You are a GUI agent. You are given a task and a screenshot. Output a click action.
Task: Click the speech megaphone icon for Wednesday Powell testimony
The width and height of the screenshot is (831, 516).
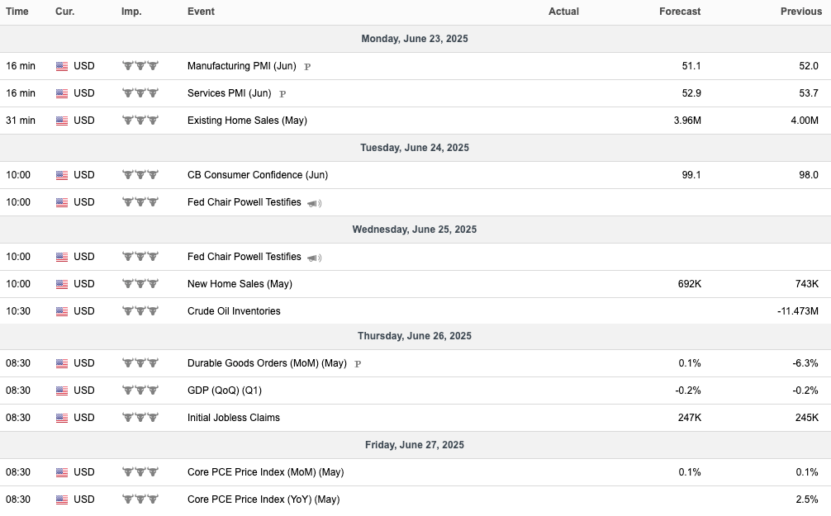314,258
